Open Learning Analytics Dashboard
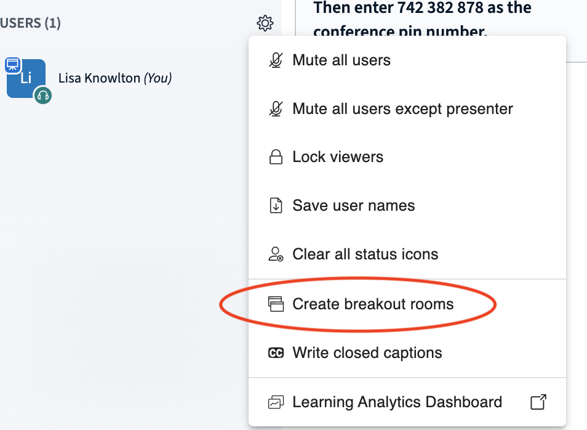 [x=397, y=402]
